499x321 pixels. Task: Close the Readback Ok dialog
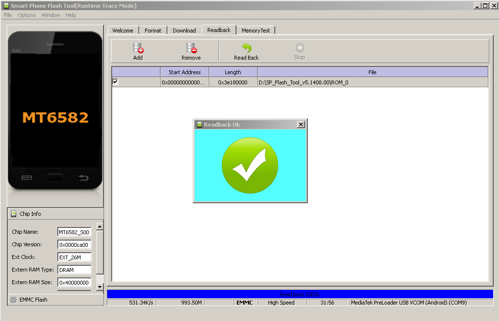coord(301,125)
